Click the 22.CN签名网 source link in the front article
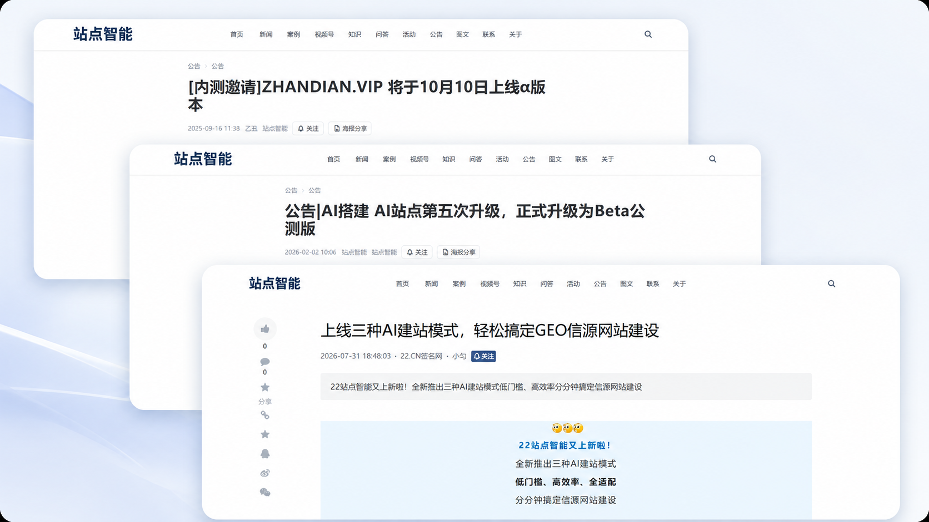 coord(421,356)
